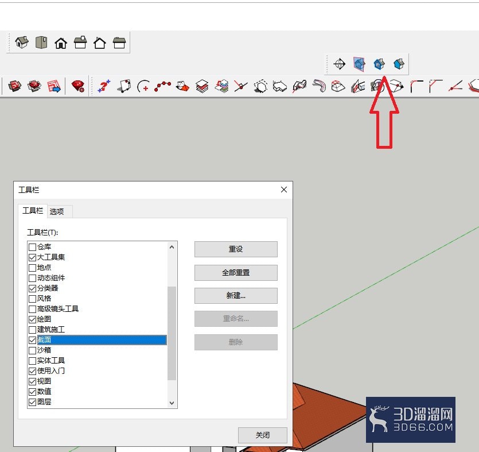Enable the 沙箱 toolbar checkbox
Screen dimensions: 479x452
[32, 350]
